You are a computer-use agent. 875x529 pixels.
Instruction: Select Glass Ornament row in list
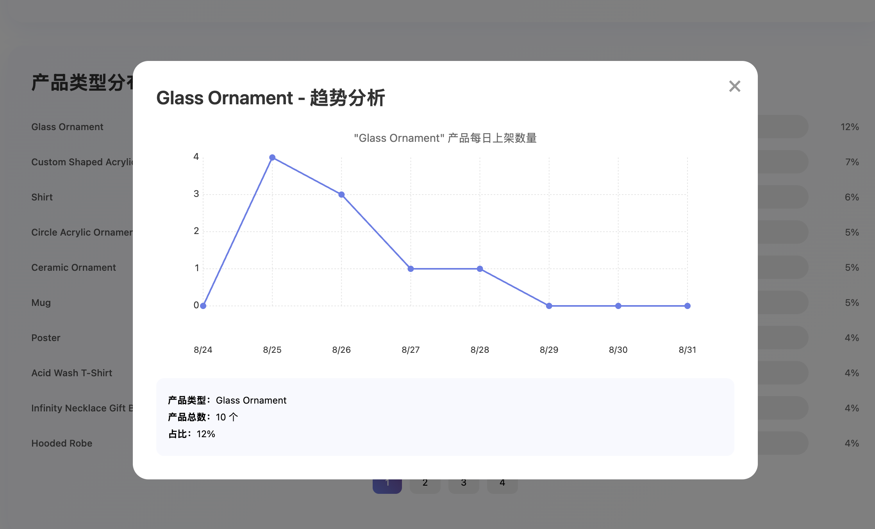point(67,127)
